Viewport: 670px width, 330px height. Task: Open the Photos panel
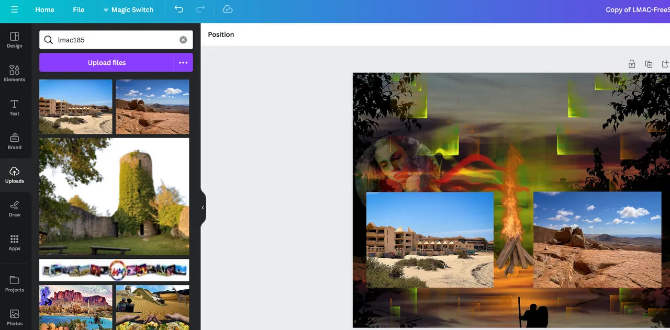point(15,317)
